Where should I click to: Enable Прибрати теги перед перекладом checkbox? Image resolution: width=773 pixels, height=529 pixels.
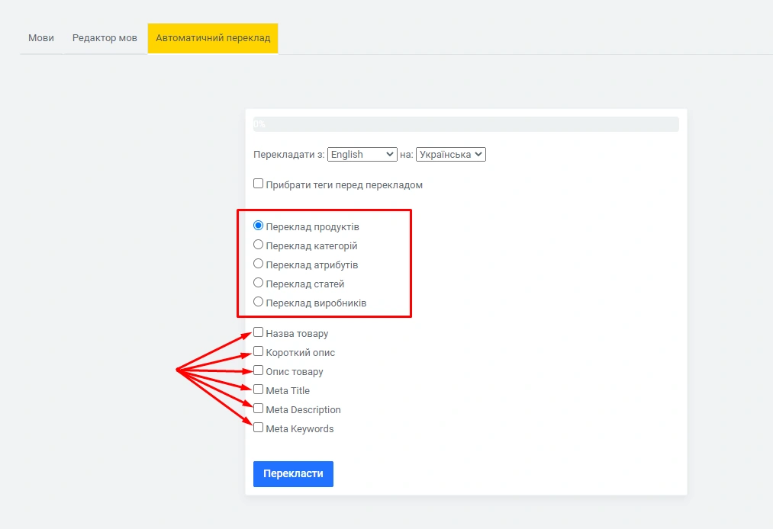pos(259,184)
